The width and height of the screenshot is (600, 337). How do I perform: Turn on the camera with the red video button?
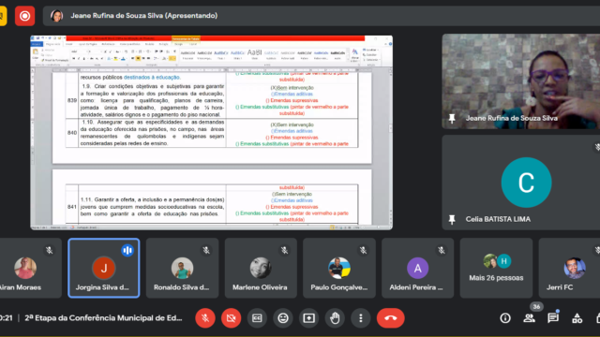point(232,318)
